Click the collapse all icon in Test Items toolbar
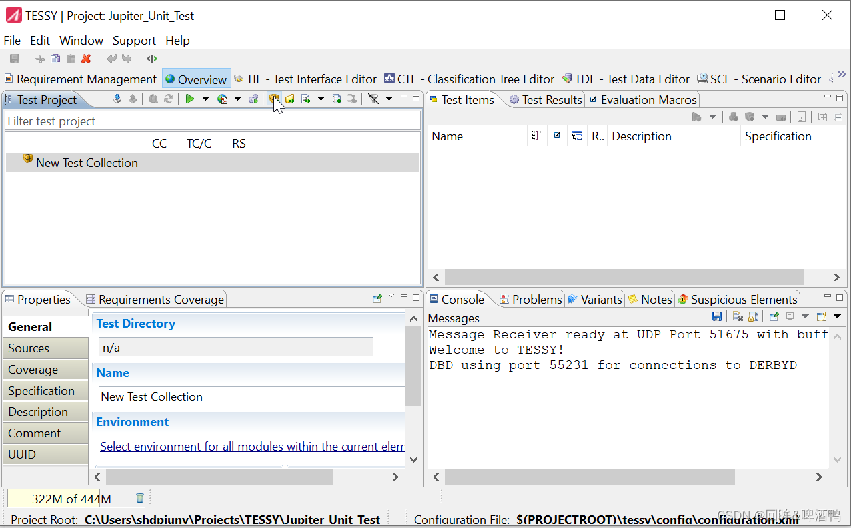 [x=838, y=117]
